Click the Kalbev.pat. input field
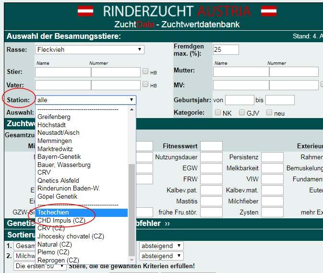The image size is (323, 273). [211, 190]
